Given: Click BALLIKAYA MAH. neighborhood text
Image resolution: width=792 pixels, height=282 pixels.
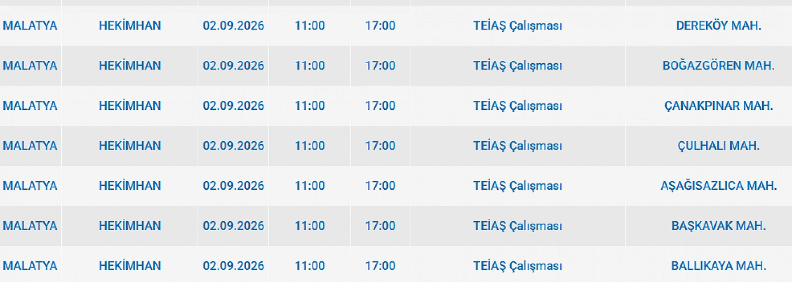Looking at the screenshot, I should click(719, 266).
